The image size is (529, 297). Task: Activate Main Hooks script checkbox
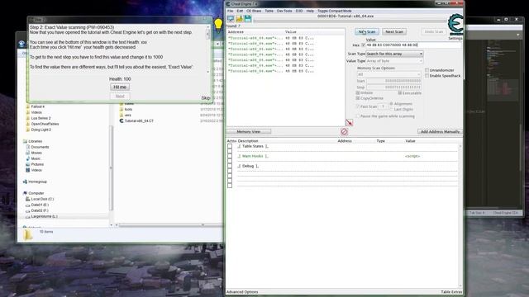click(230, 156)
